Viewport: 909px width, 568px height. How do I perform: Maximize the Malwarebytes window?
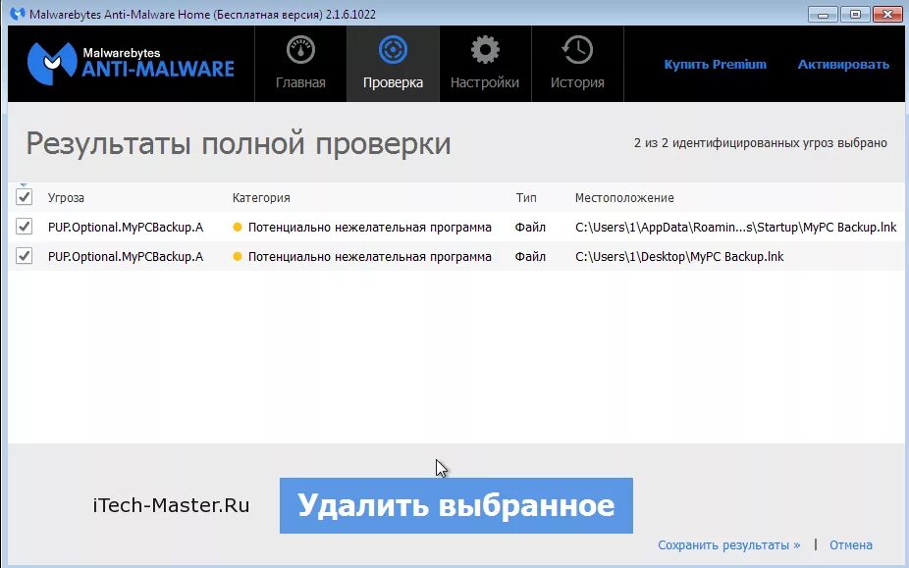tap(855, 15)
